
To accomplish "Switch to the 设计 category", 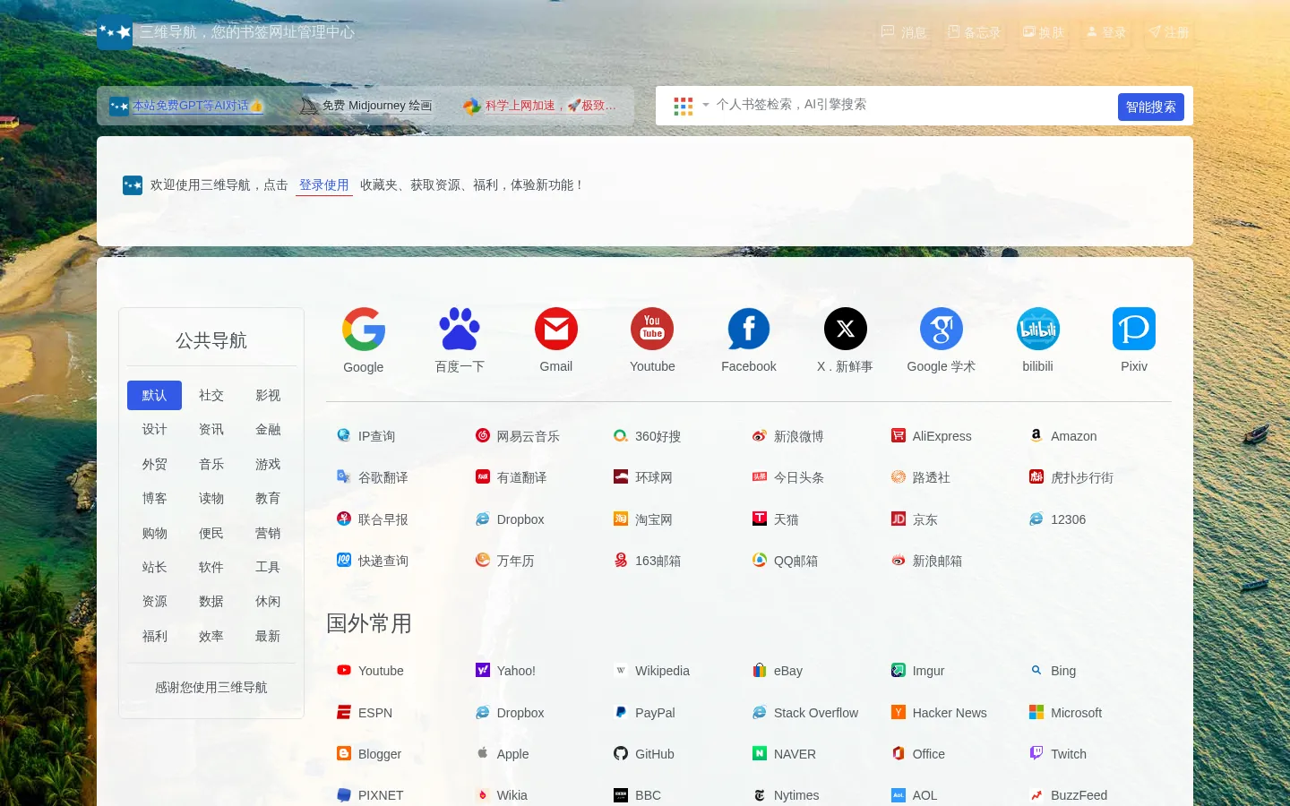I will (x=154, y=429).
